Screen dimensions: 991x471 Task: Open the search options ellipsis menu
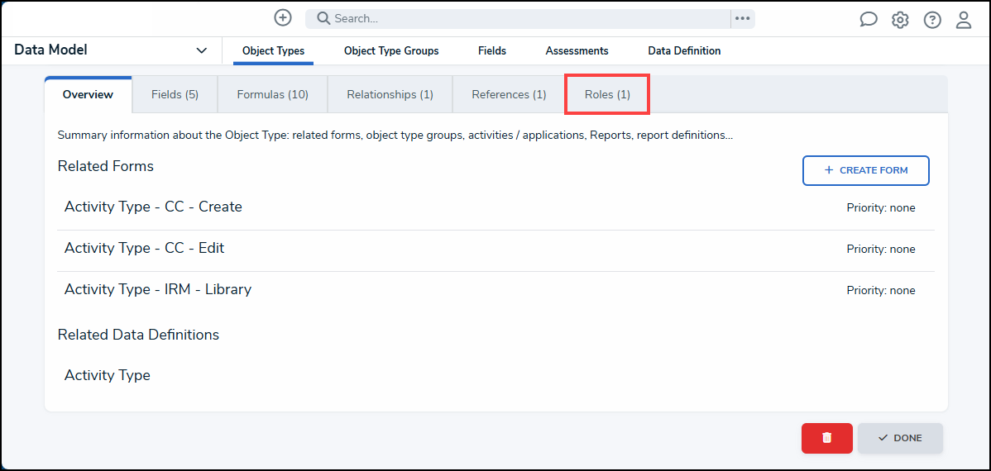pyautogui.click(x=742, y=19)
